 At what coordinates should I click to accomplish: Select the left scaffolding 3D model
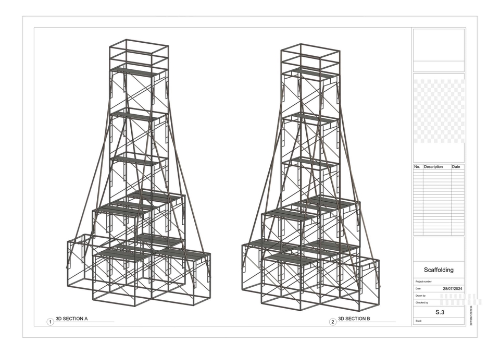pyautogui.click(x=139, y=177)
